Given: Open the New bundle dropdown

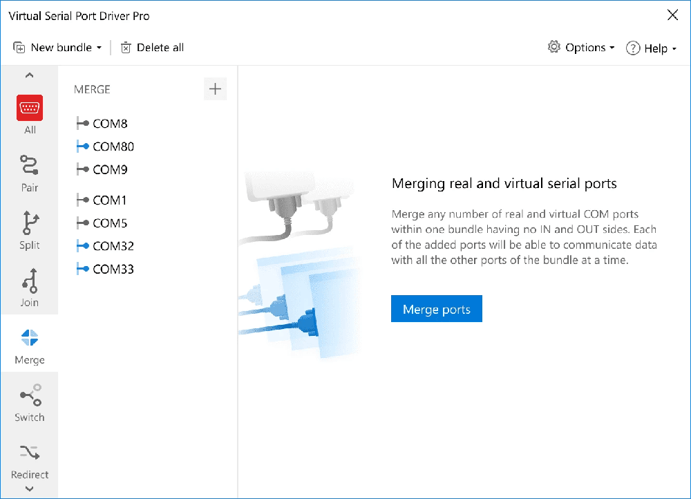Looking at the screenshot, I should [x=58, y=47].
